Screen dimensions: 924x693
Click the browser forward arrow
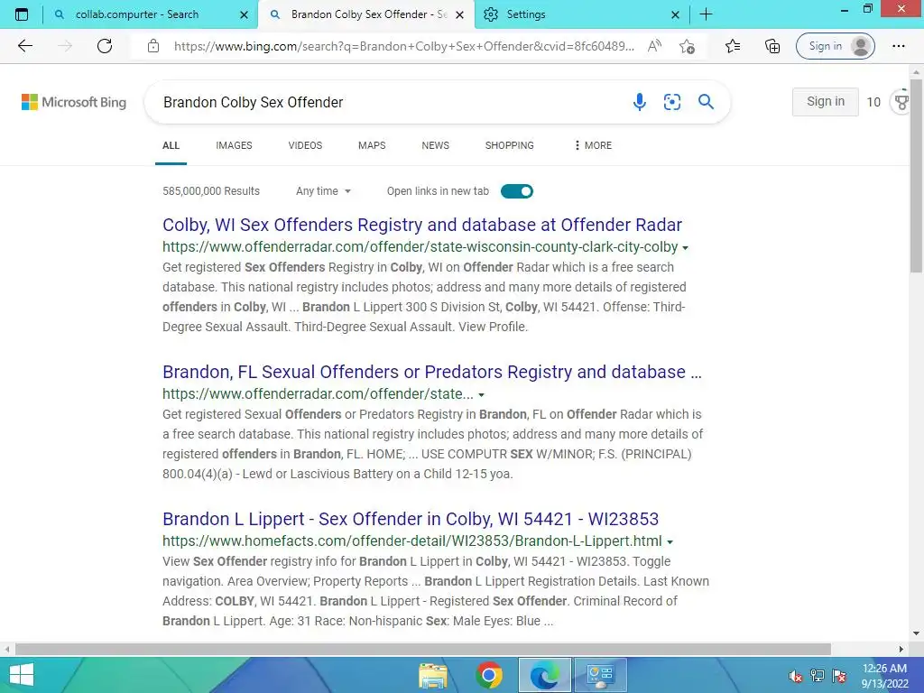click(65, 46)
